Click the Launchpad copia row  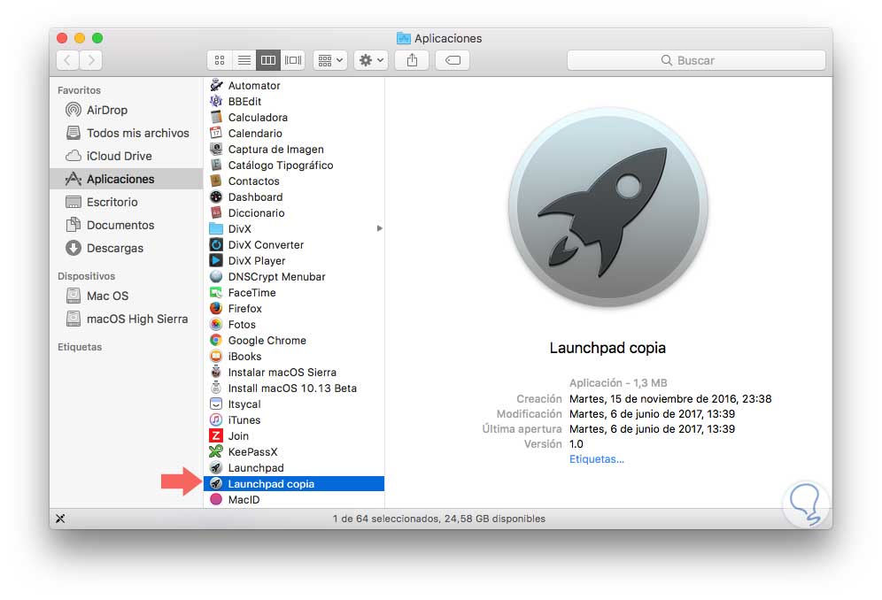point(294,483)
